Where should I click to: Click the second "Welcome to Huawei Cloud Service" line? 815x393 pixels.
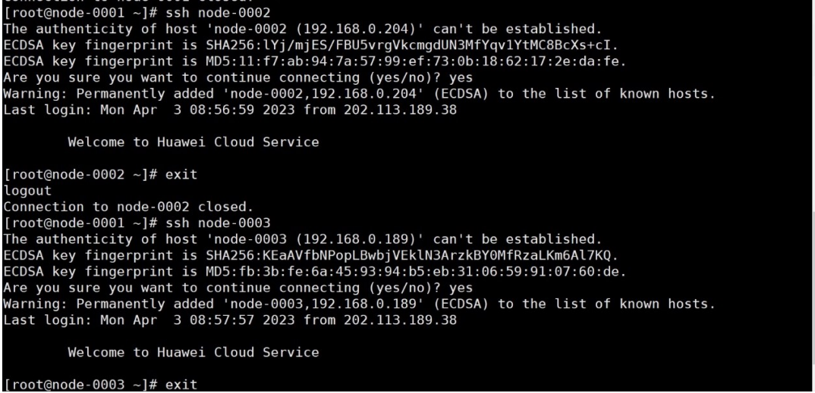193,353
